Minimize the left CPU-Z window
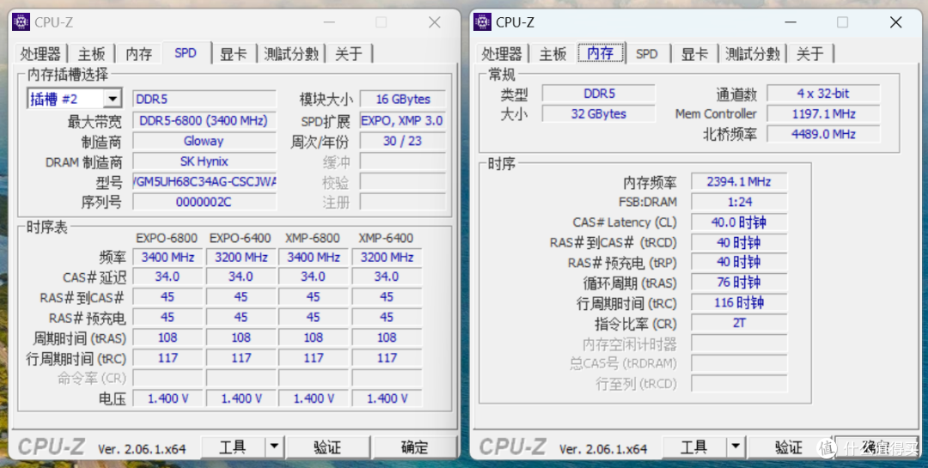This screenshot has width=928, height=468. click(x=328, y=21)
